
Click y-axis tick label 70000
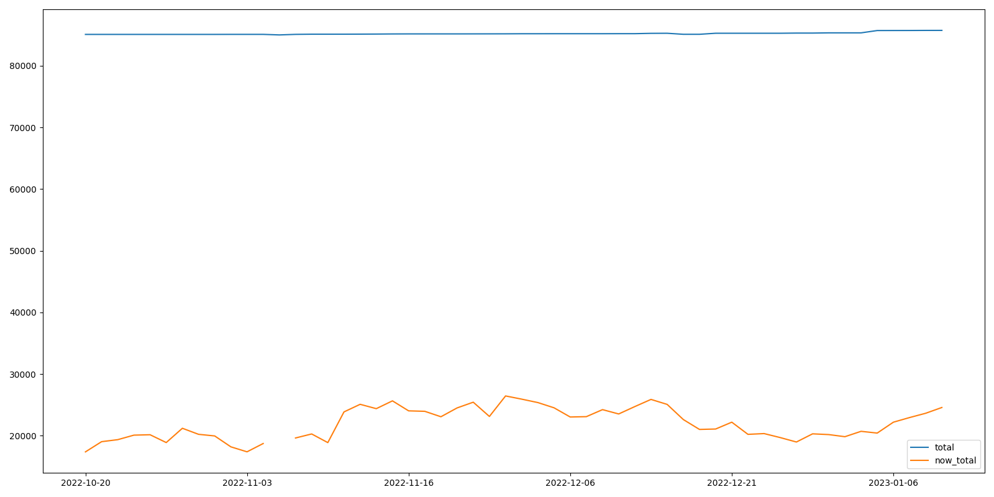[24, 128]
